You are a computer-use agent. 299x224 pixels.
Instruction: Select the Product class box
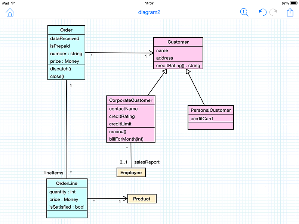point(142,199)
